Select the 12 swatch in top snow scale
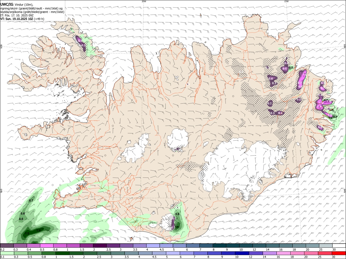 pos(259,246)
